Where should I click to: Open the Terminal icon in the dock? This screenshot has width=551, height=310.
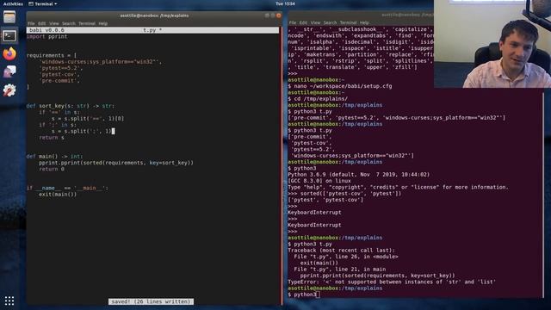click(x=9, y=35)
